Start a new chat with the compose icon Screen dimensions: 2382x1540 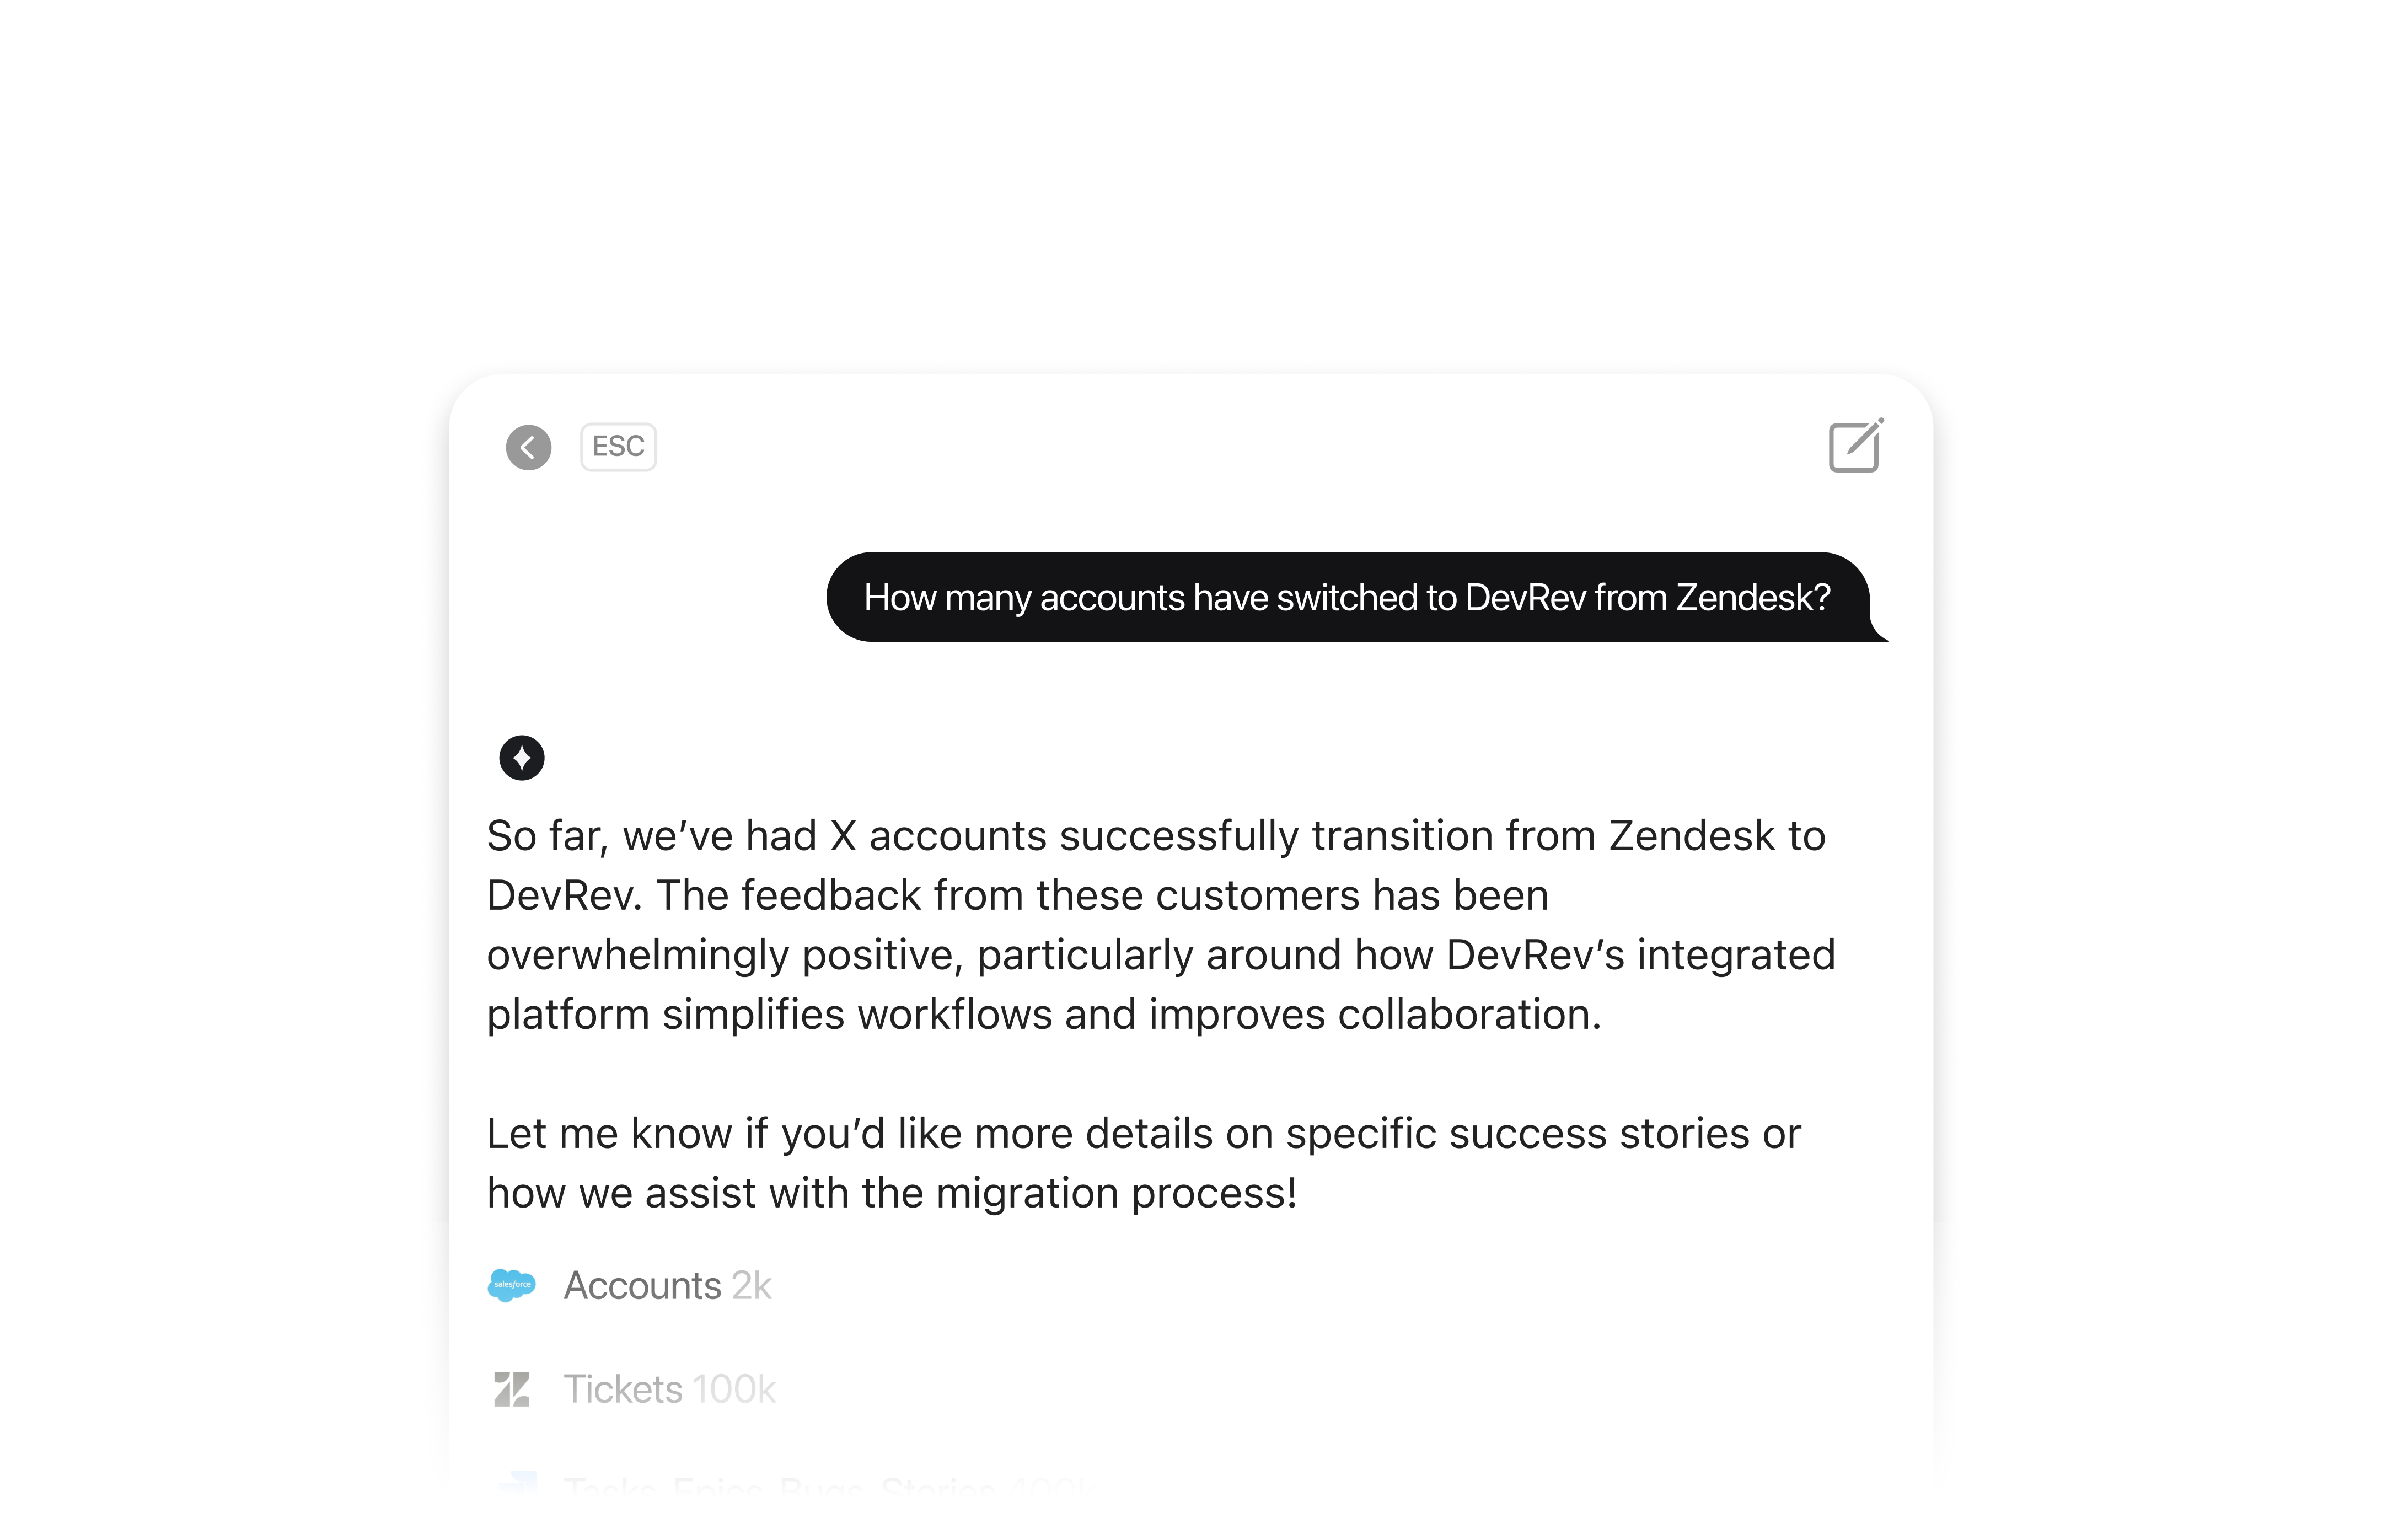tap(1856, 445)
